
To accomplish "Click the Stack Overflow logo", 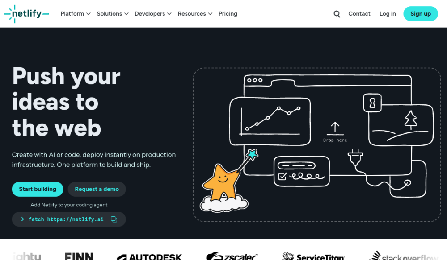I will 403,256.
